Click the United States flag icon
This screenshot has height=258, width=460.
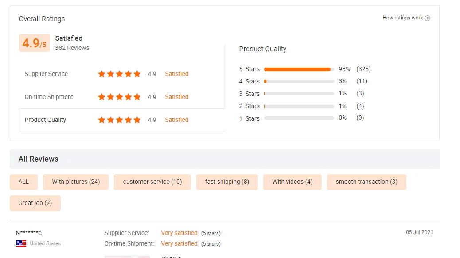21,243
